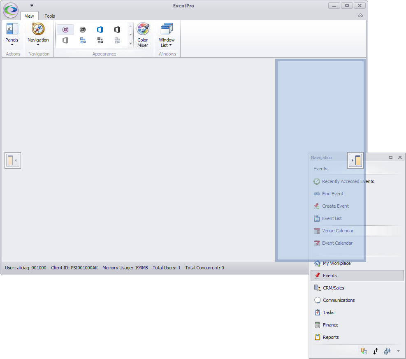Open the Color Mixer

tap(143, 35)
